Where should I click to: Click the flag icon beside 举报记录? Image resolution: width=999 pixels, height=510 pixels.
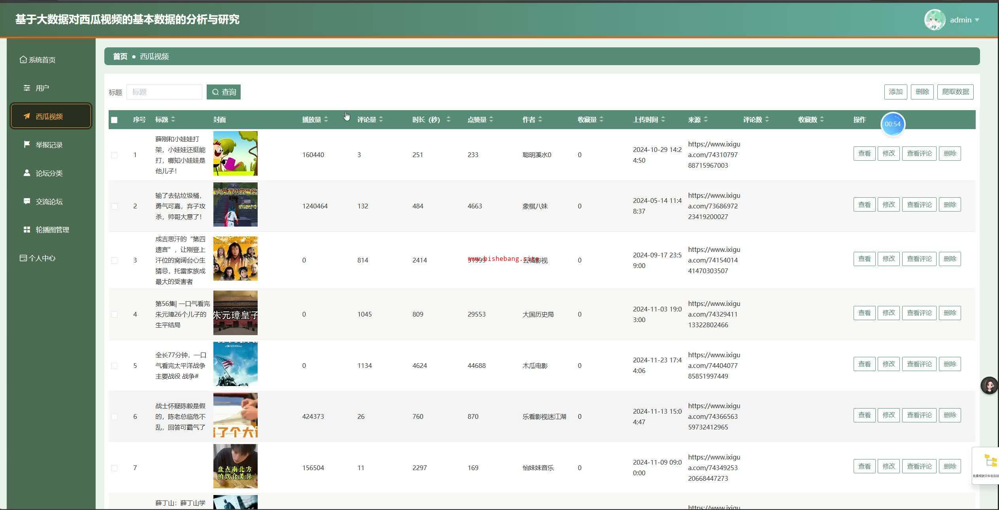tap(27, 144)
